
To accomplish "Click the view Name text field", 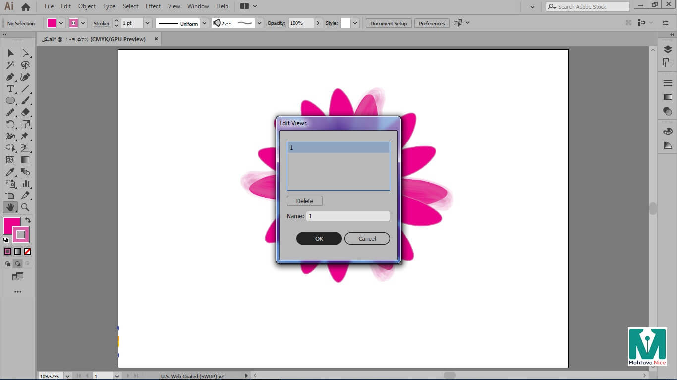I will 347,216.
